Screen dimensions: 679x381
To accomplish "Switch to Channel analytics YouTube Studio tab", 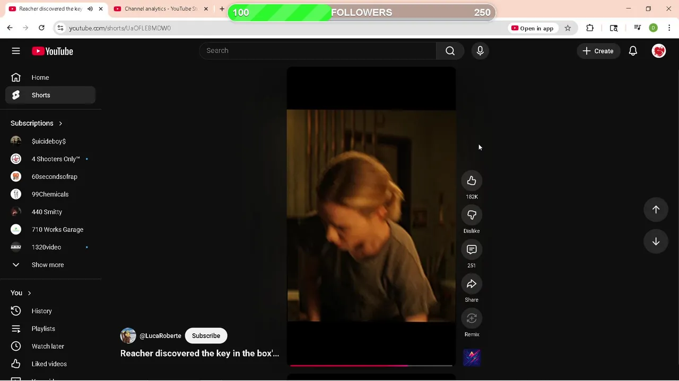I will pyautogui.click(x=160, y=9).
